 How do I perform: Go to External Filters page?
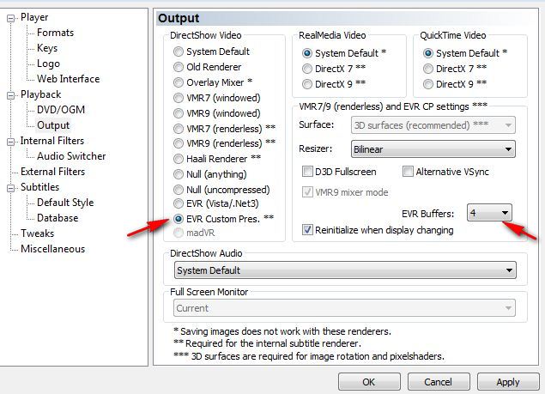(x=52, y=172)
